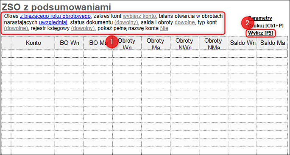290x155 pixels.
Task: Change the typ kont '(dowolne)' link
Action: pyautogui.click(x=16, y=28)
